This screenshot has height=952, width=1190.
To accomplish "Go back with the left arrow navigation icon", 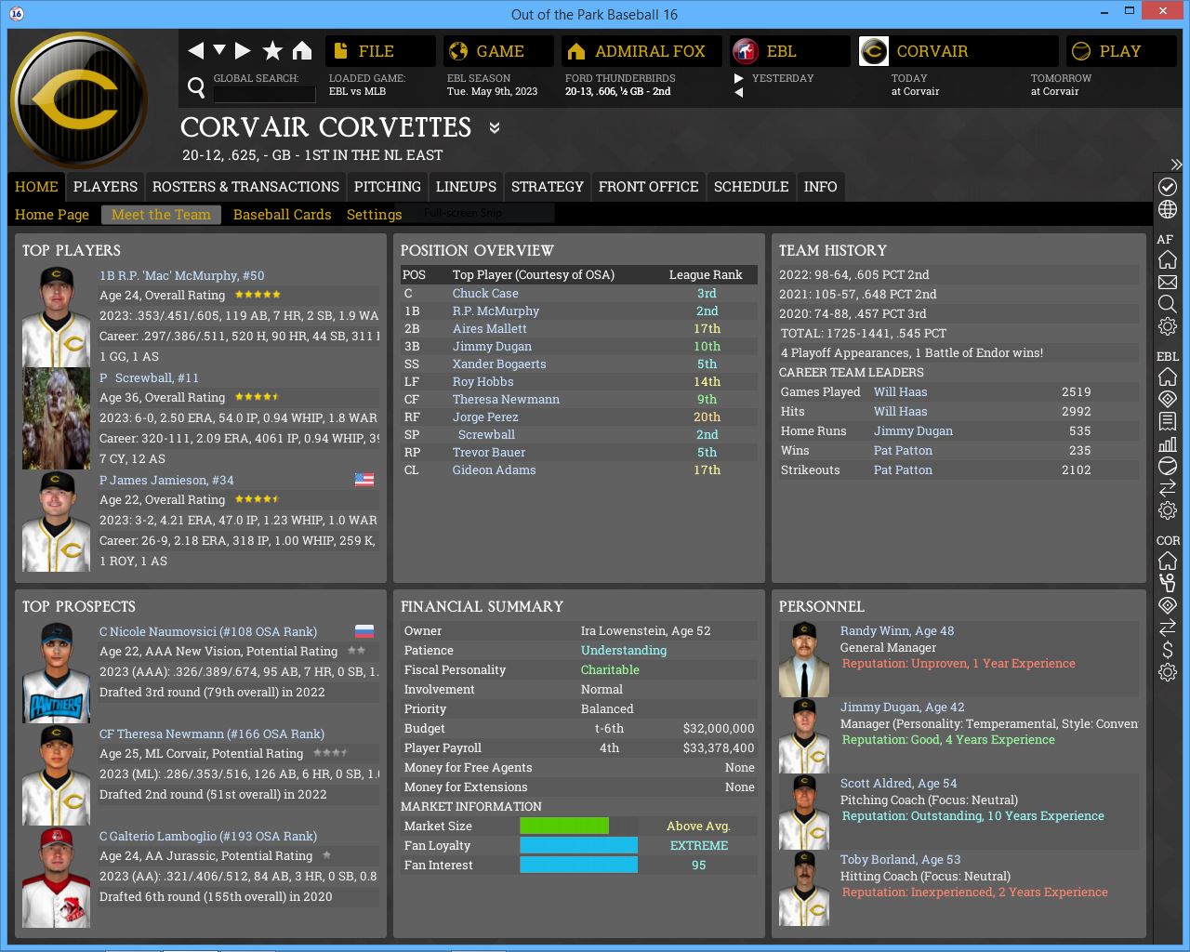I will pos(195,50).
